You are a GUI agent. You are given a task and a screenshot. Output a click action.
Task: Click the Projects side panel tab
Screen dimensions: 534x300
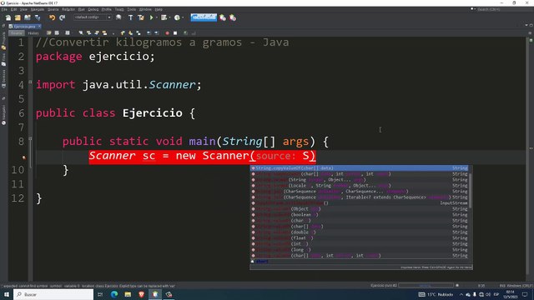point(3,40)
